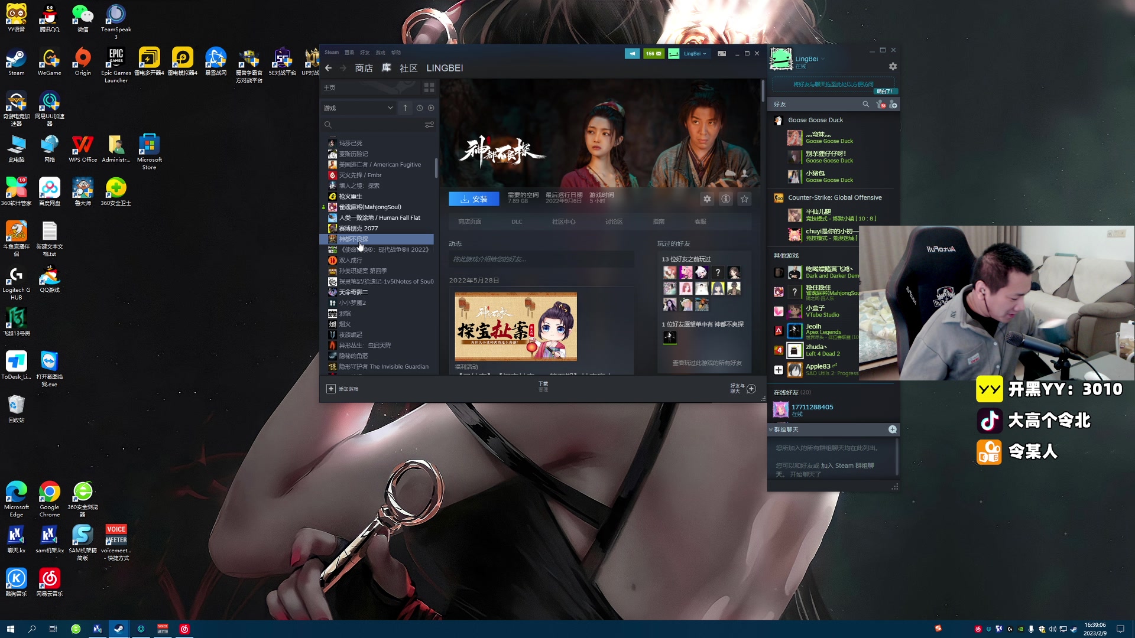Open 好友与聊天 button in Steam footer
This screenshot has width=1135, height=638.
[743, 388]
